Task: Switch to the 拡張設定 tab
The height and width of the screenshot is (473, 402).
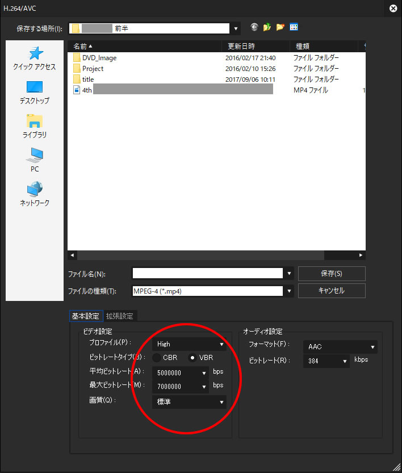Action: (119, 316)
